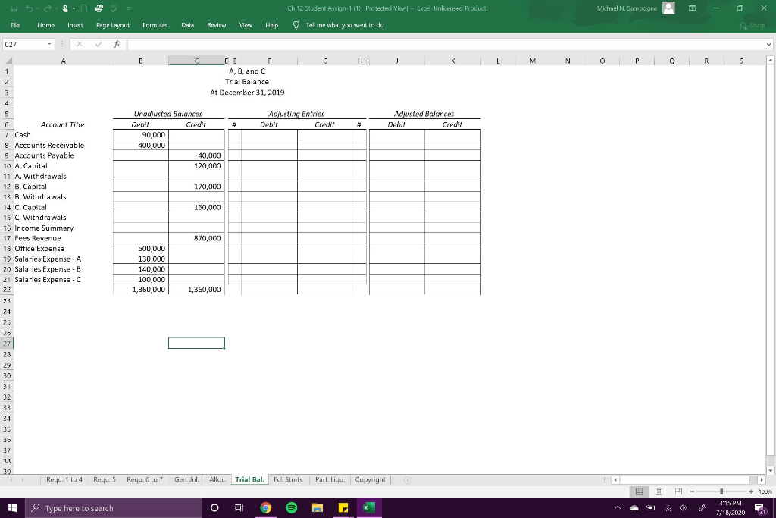Open the Touch/Mouse mode dropdown arrow
Screen dimensions: 776x518
[74, 9]
